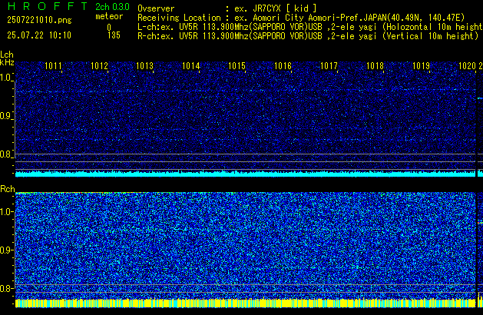Click the date stamp 25.07.22 10:10
This screenshot has height=315, width=483.
point(39,35)
